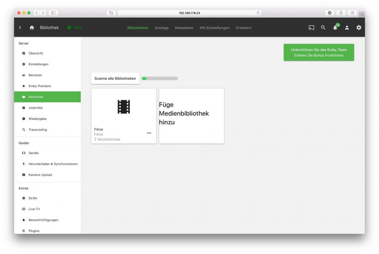Open Plugins in the sidebar
Screen dimensions: 379x254
(x=47, y=231)
